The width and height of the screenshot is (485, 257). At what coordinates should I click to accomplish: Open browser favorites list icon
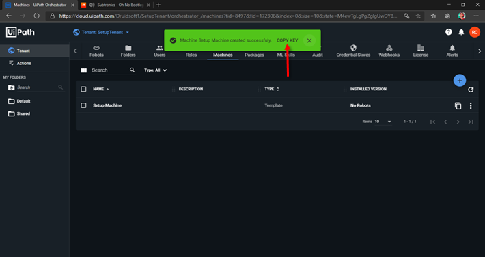[433, 16]
